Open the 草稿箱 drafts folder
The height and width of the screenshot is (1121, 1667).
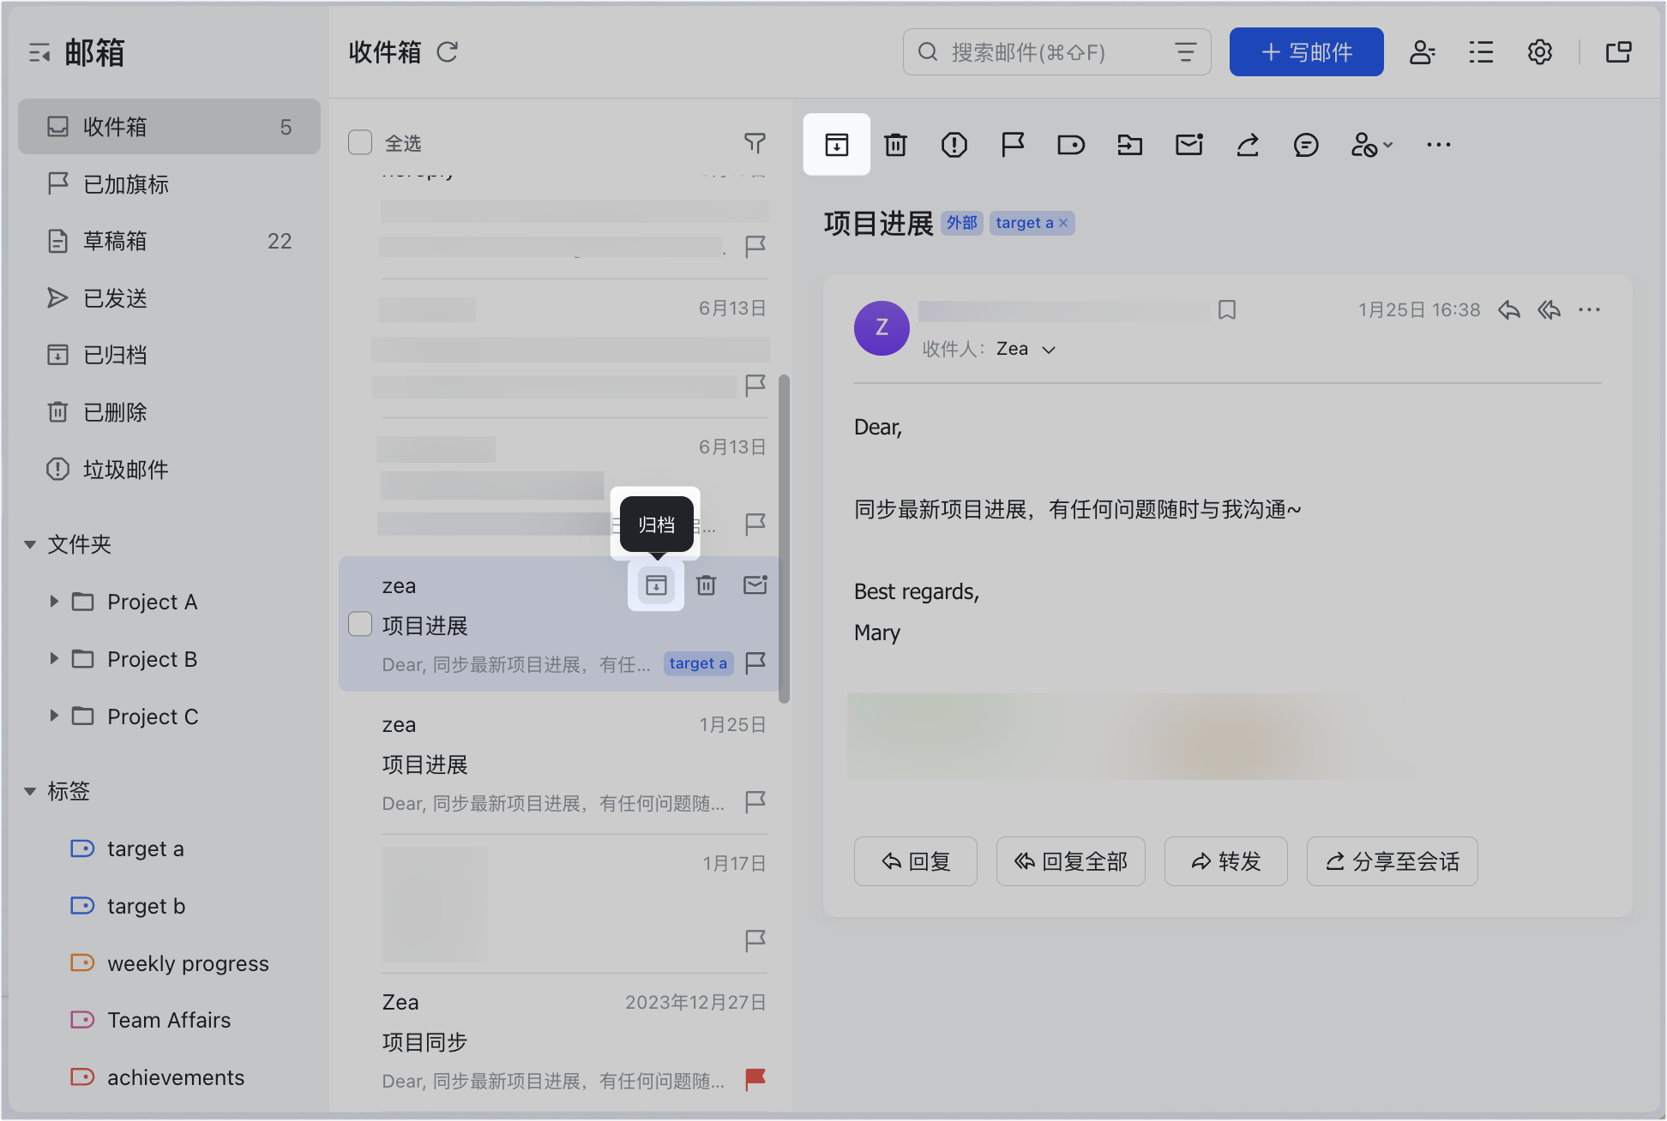point(115,241)
